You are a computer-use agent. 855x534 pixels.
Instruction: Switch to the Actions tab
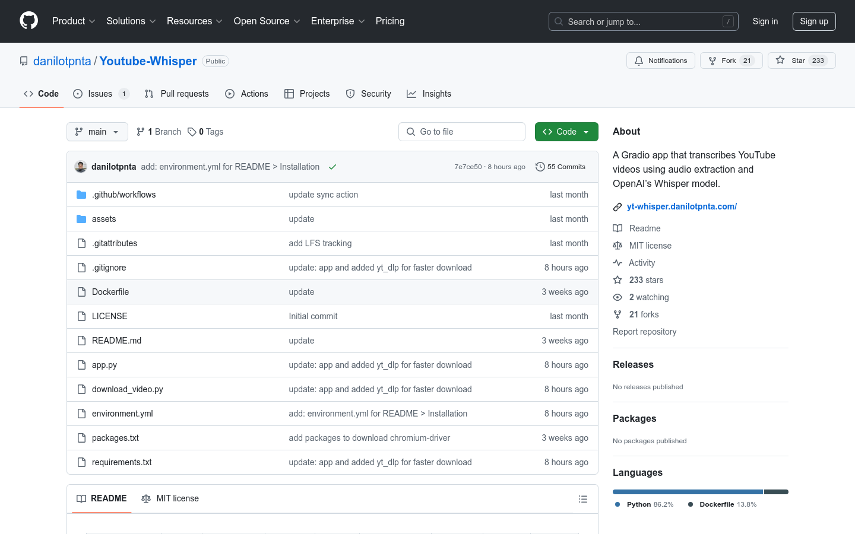click(x=247, y=94)
